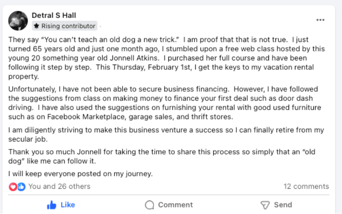Viewport: 342px width, 214px height.
Task: Click the thumbs-up icon on Like button
Action: coord(52,205)
